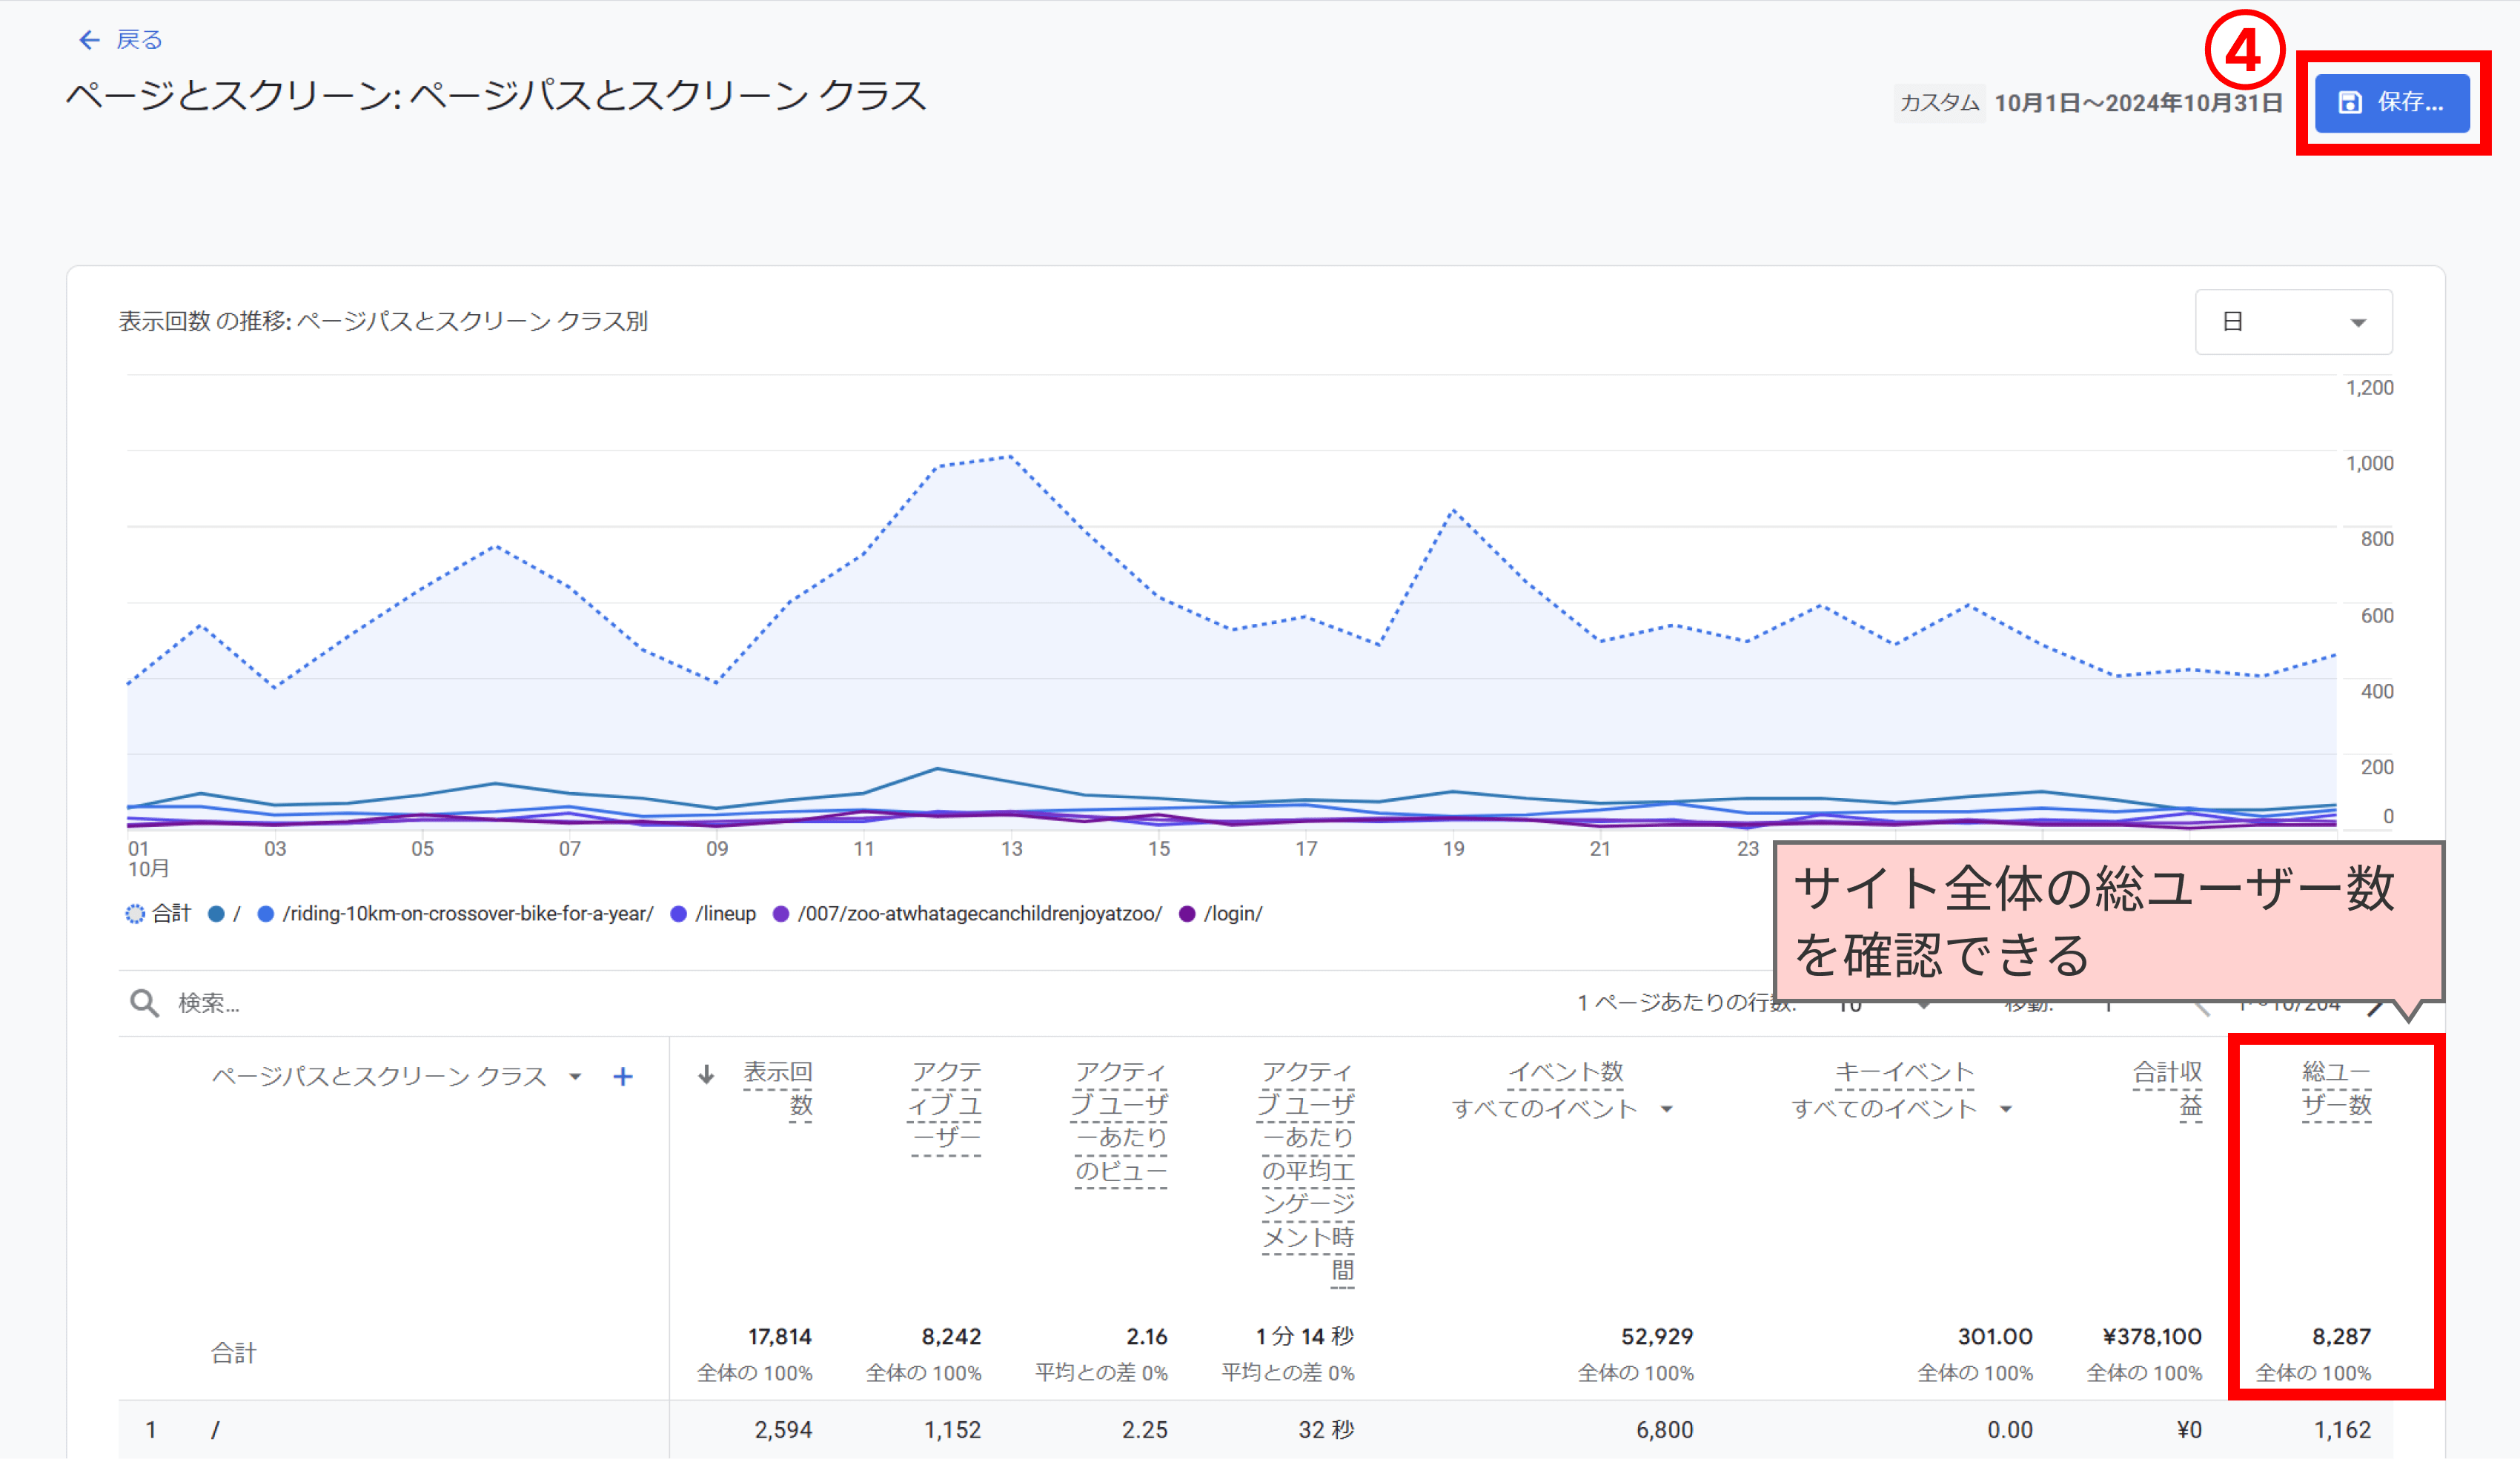Toggle the /lineup legend series

713,914
